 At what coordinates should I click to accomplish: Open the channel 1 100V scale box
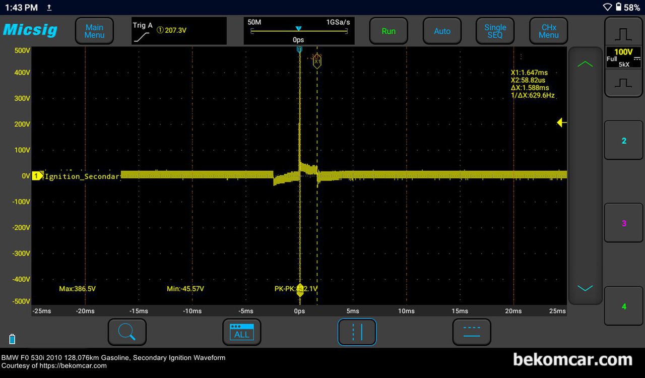tap(623, 58)
